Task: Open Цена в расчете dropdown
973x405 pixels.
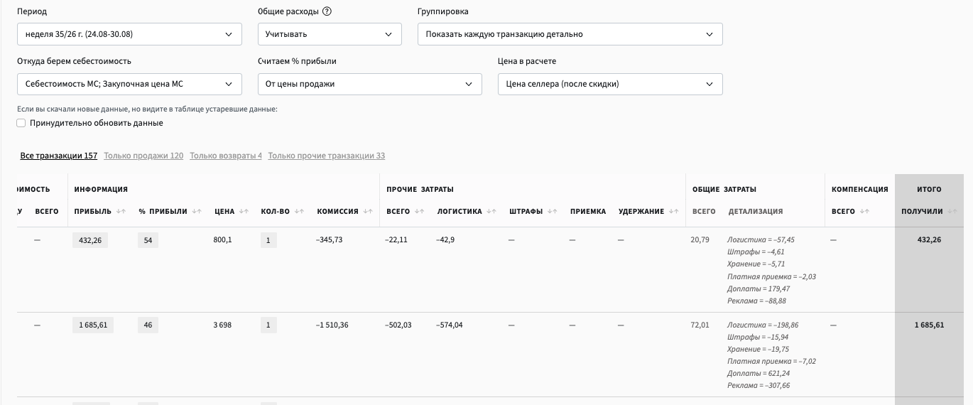Action: point(610,84)
